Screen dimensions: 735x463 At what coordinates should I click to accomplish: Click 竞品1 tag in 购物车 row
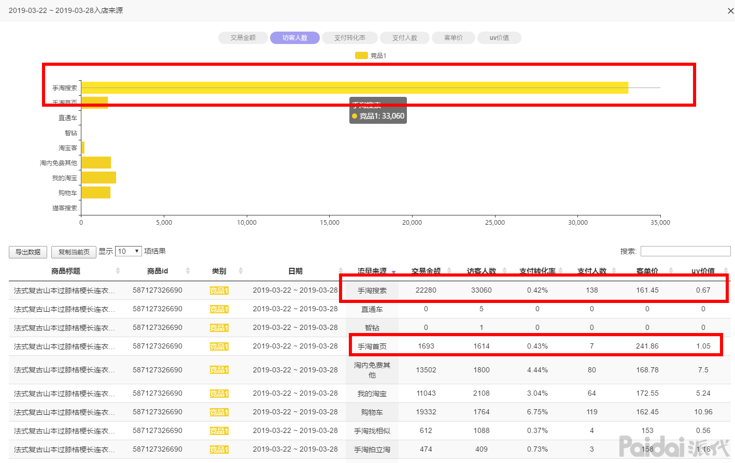219,412
